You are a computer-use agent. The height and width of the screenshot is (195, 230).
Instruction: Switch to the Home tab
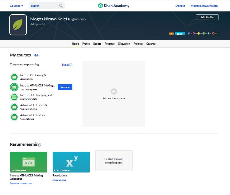(x=75, y=44)
